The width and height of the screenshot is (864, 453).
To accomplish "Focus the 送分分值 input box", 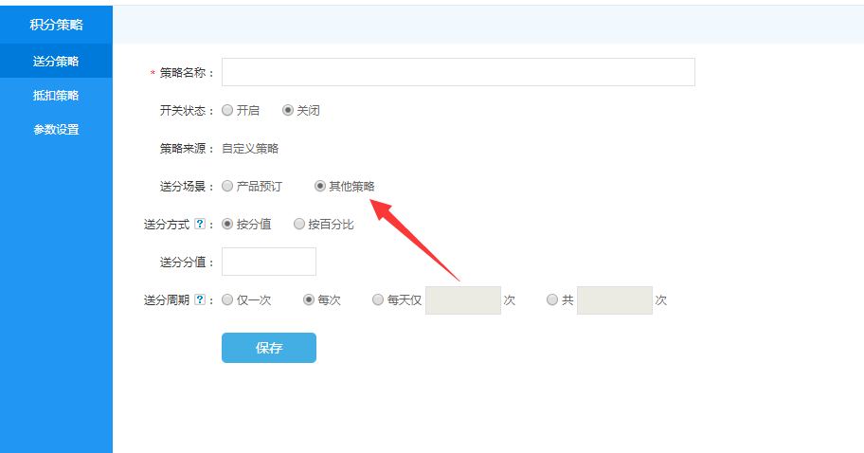I will click(269, 262).
